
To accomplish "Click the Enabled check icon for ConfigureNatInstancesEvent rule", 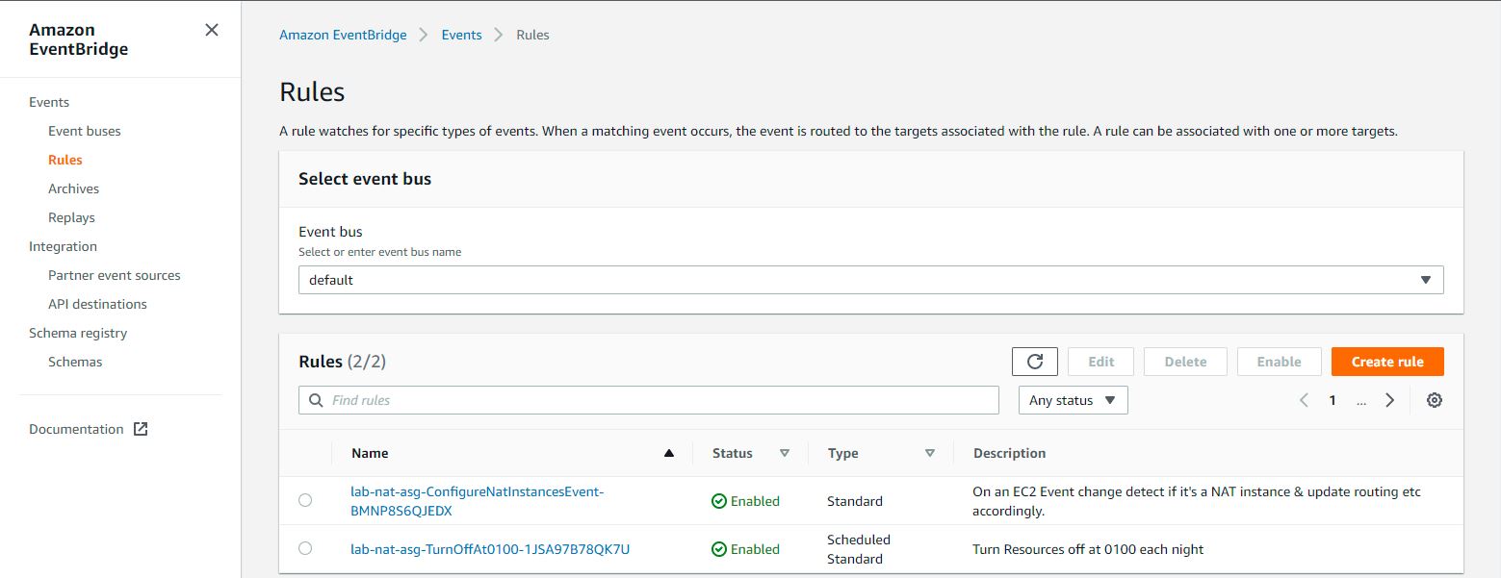I will coord(719,501).
